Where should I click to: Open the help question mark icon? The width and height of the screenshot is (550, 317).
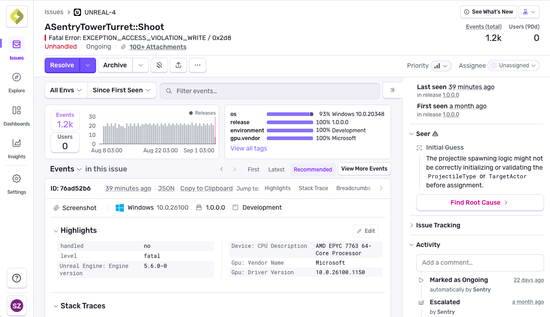pyautogui.click(x=17, y=278)
